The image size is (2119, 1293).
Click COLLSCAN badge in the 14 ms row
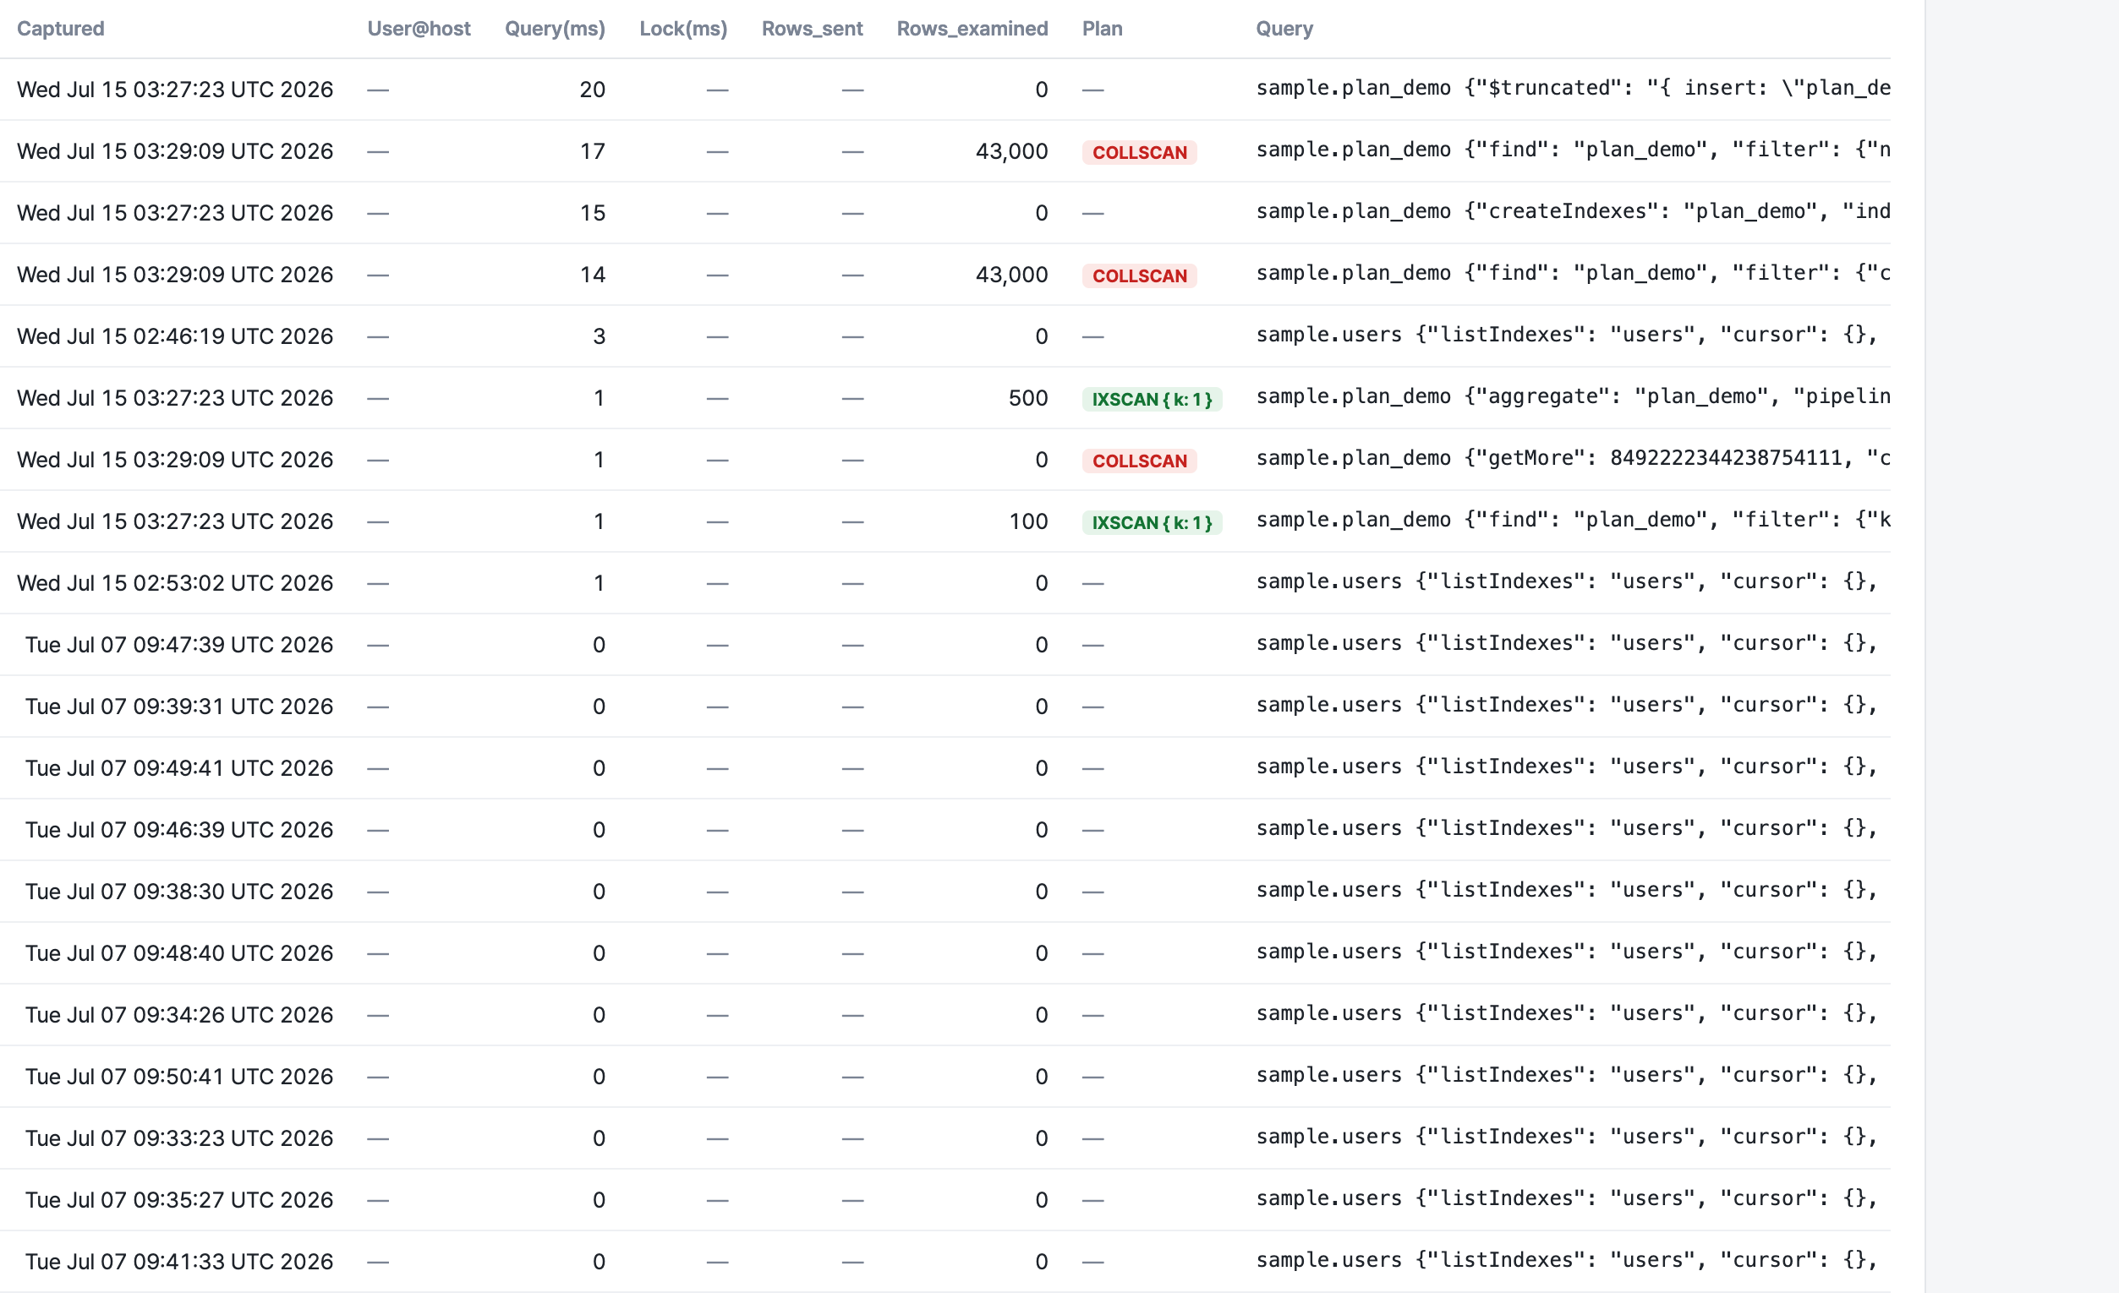tap(1139, 276)
